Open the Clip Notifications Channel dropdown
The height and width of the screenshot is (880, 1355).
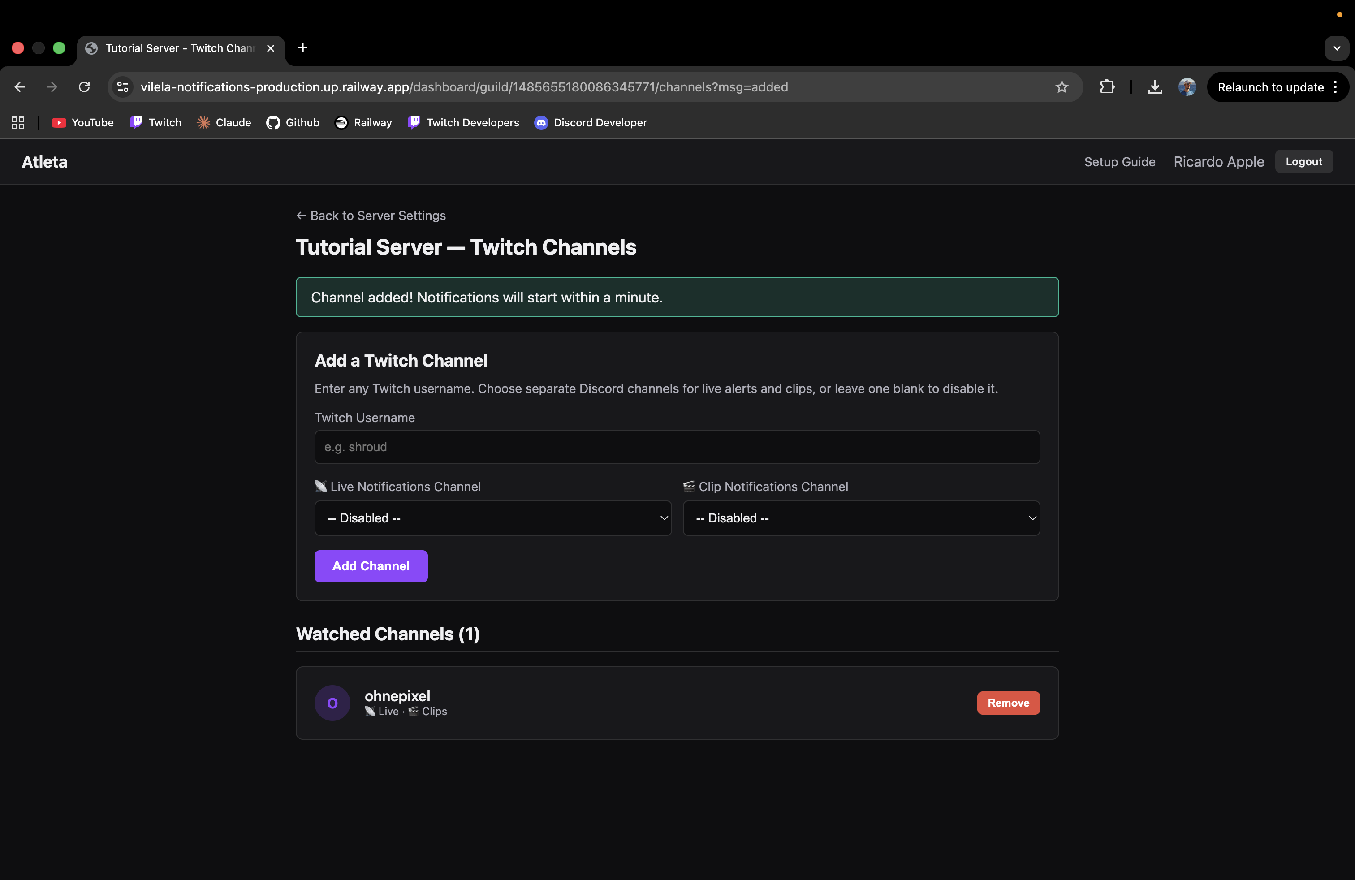[x=861, y=518]
